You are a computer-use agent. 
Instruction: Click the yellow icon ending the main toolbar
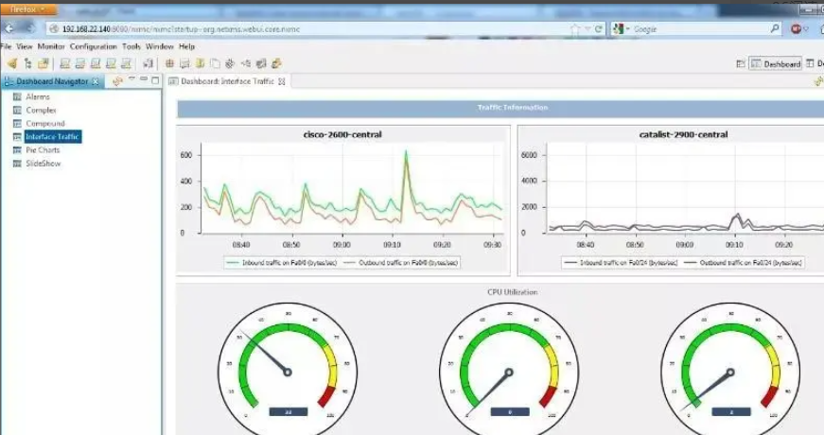point(276,63)
